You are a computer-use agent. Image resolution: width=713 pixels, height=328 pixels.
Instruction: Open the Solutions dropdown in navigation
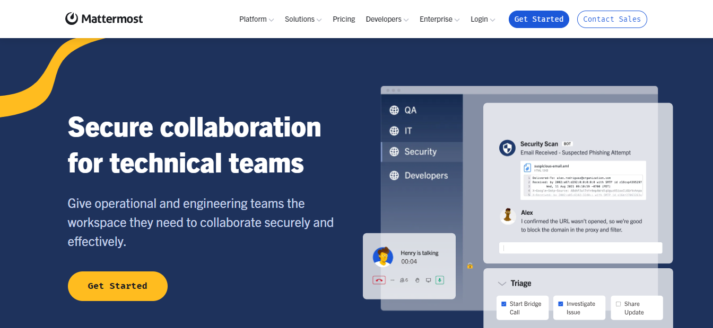tap(303, 19)
